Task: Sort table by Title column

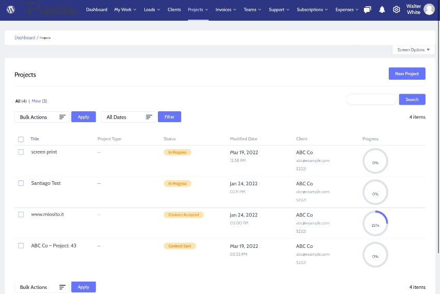Action: (x=35, y=139)
